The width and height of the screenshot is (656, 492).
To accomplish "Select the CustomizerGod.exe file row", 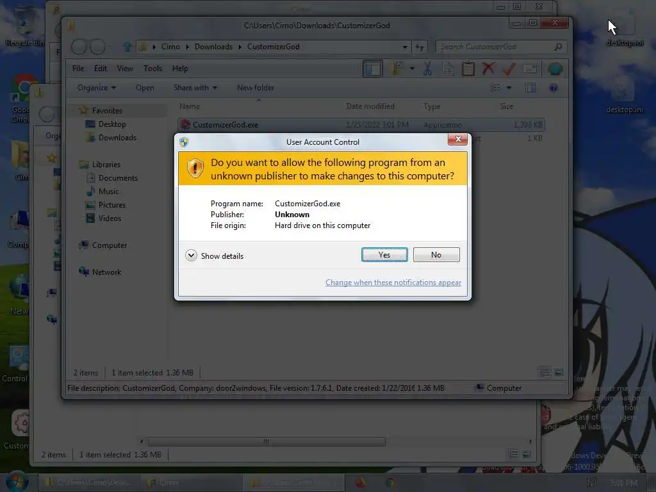I will tap(362, 125).
